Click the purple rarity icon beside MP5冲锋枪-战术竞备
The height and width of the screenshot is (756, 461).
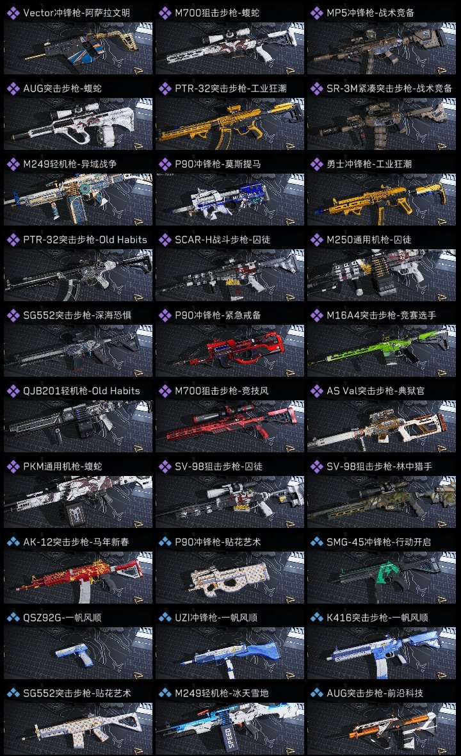pyautogui.click(x=316, y=13)
